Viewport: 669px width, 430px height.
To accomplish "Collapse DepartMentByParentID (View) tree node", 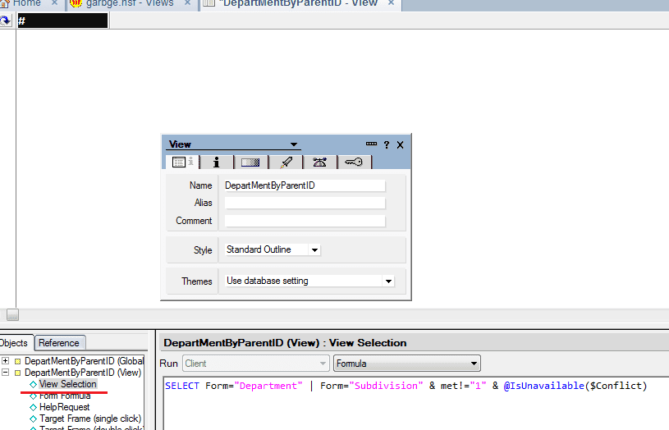I will point(6,373).
